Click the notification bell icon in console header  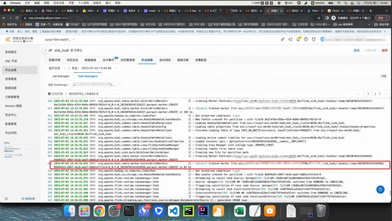tap(298, 39)
